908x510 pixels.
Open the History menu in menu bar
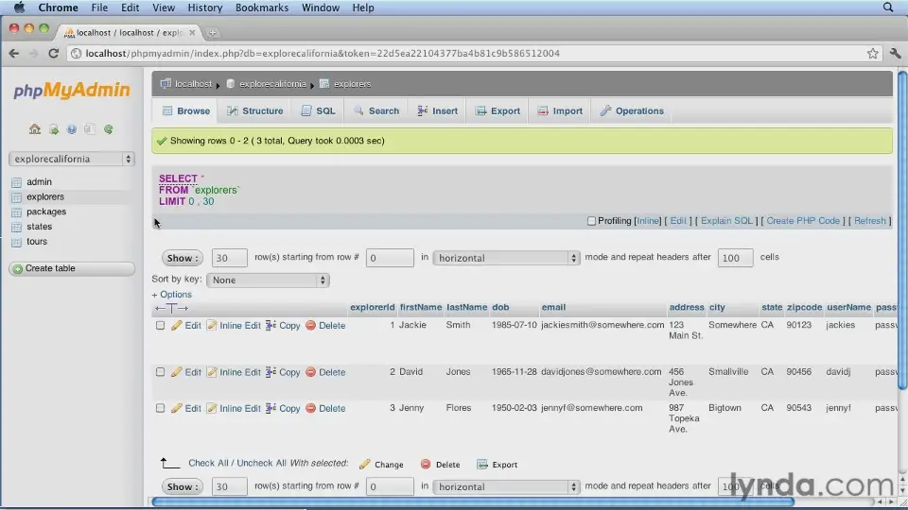(205, 8)
